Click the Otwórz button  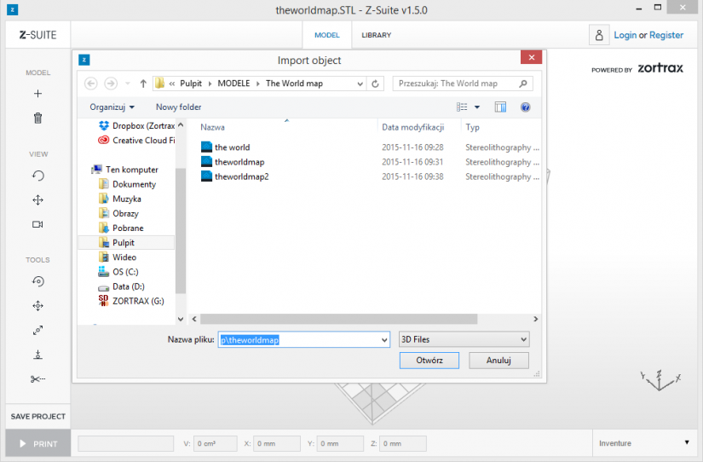429,361
